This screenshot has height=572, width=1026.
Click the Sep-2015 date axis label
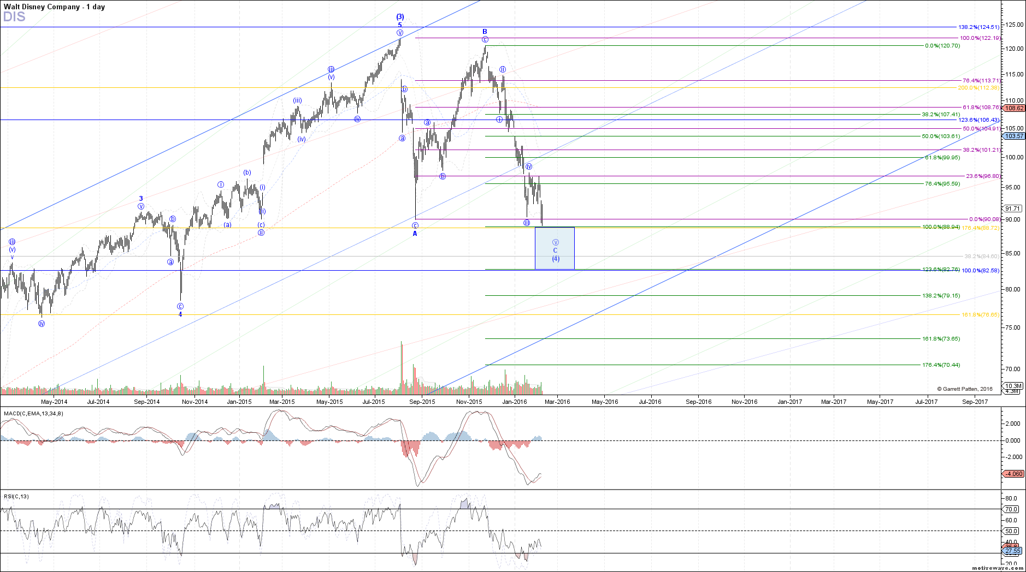tap(422, 402)
